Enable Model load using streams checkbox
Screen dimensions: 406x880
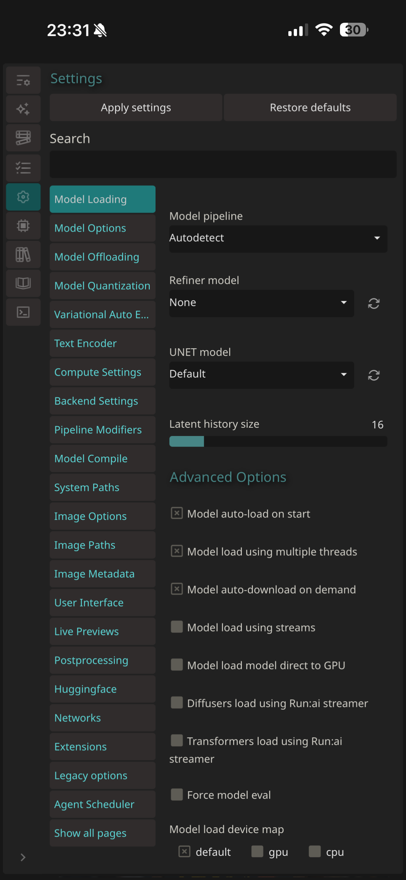[x=176, y=627]
